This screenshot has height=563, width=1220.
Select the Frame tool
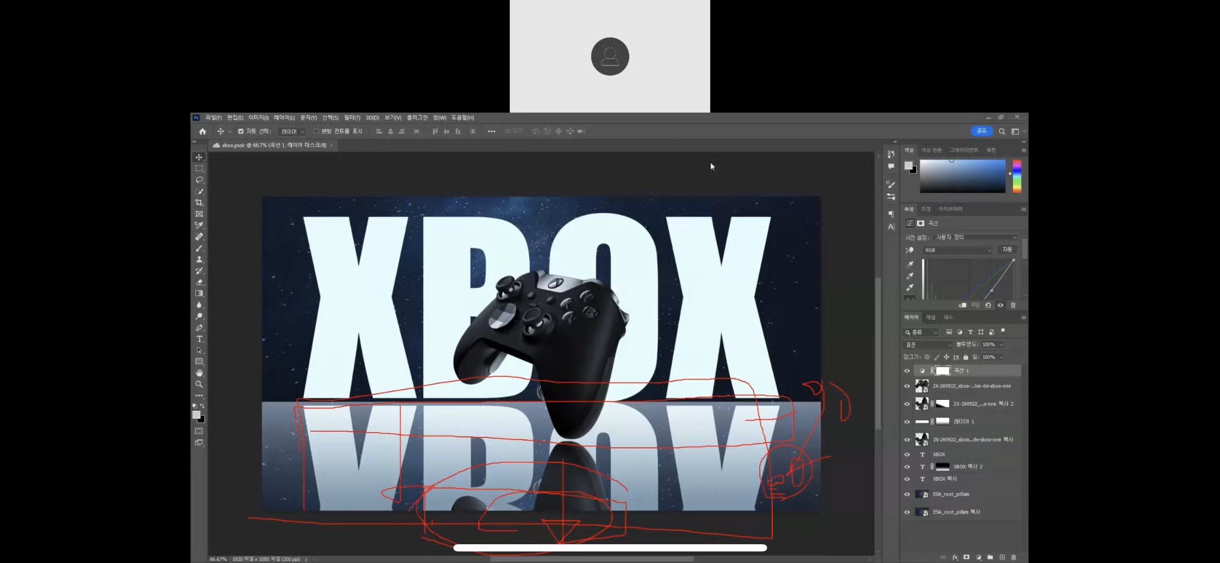click(x=199, y=214)
